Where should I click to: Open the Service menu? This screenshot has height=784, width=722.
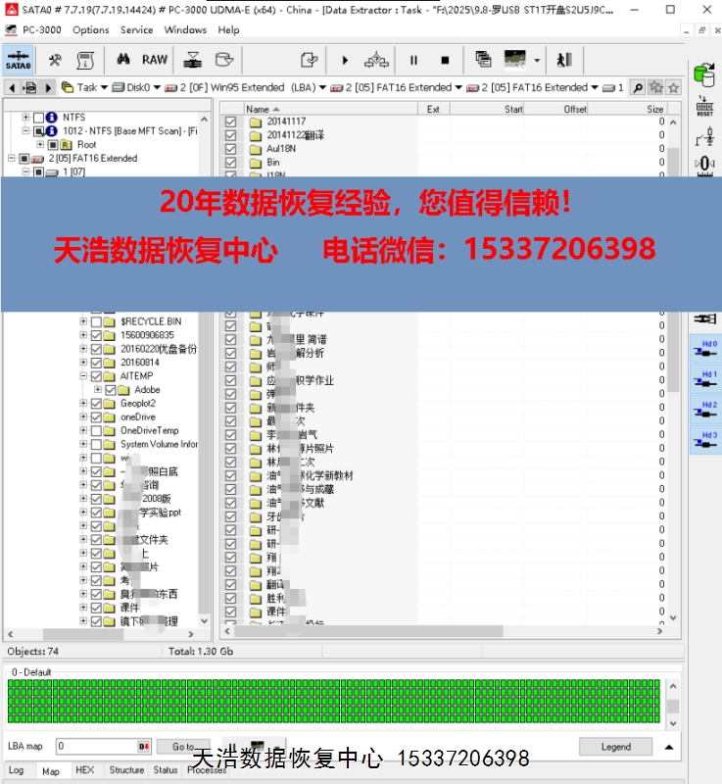pos(136,29)
